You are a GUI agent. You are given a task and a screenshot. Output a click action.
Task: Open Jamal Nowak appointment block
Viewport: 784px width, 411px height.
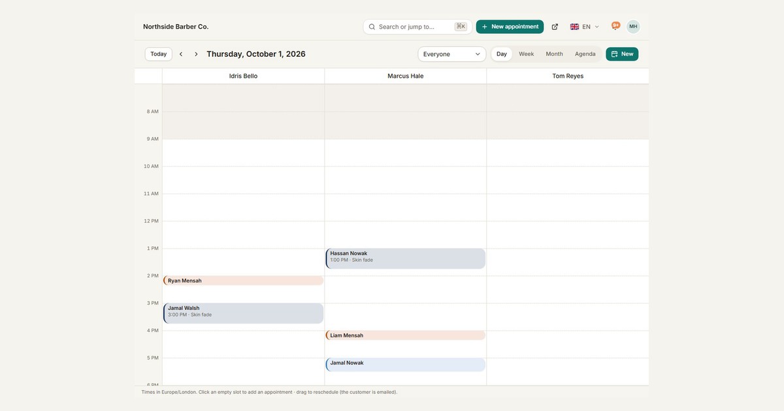[x=406, y=365]
